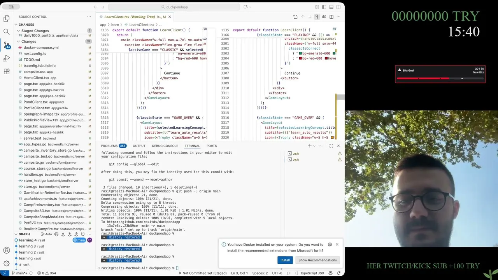The width and height of the screenshot is (498, 280).
Task: Open the Copilot chat dropdown arrow
Action: pos(250,7)
